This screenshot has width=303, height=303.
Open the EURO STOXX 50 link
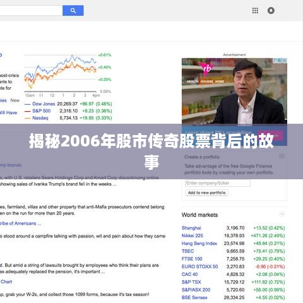199,266
